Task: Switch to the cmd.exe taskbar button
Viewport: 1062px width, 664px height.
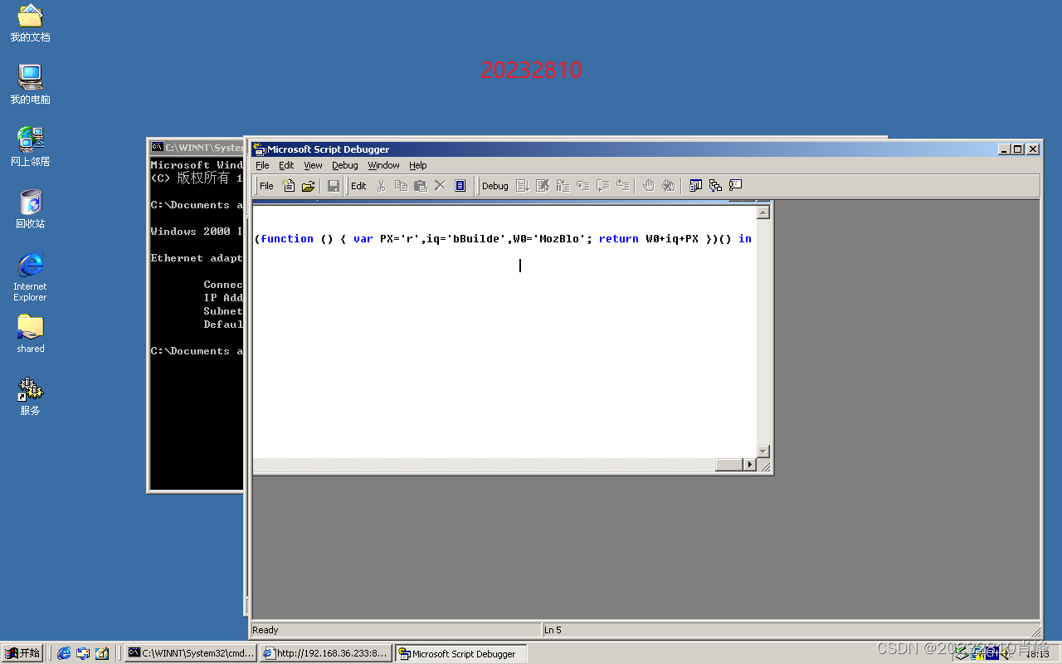Action: [191, 653]
